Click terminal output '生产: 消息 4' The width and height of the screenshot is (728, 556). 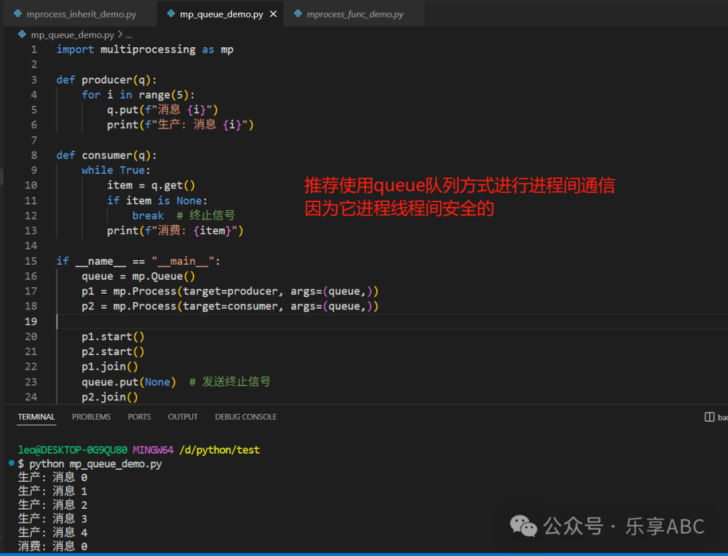tap(53, 532)
